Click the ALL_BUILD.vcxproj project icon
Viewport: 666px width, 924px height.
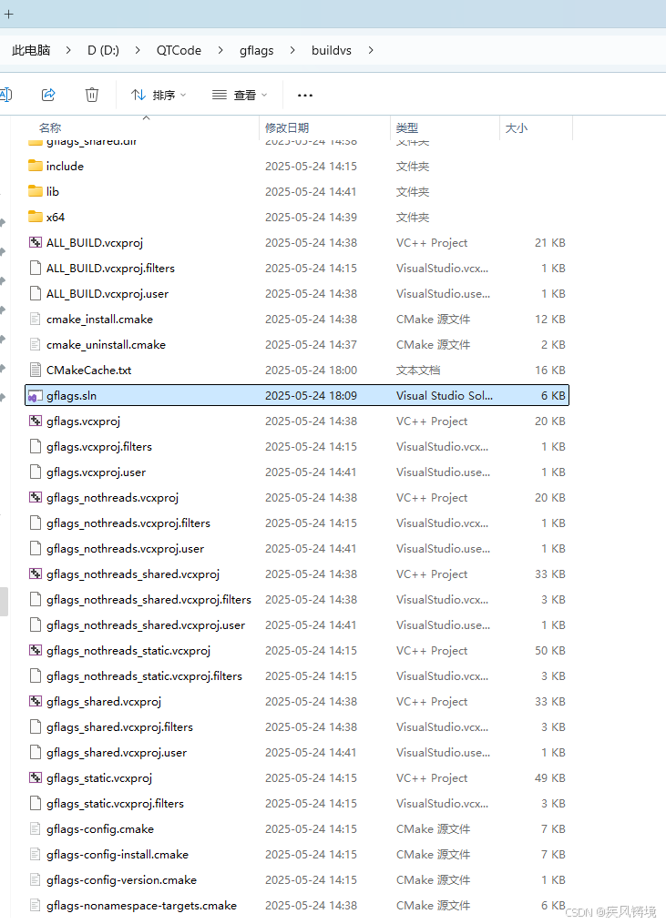click(x=36, y=242)
